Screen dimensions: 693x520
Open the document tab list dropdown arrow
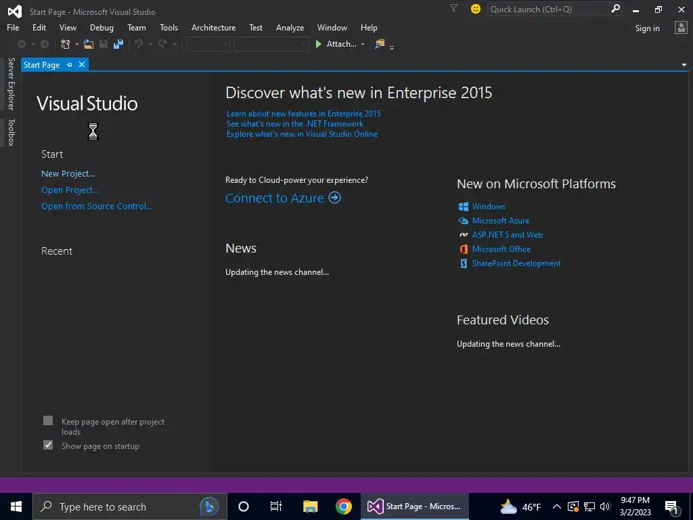click(684, 65)
